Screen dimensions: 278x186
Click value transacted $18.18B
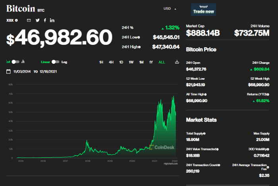point(193,155)
